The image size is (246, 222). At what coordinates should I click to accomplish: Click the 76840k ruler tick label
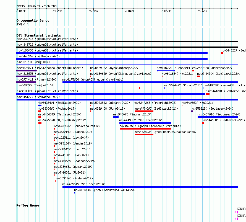click(130, 11)
